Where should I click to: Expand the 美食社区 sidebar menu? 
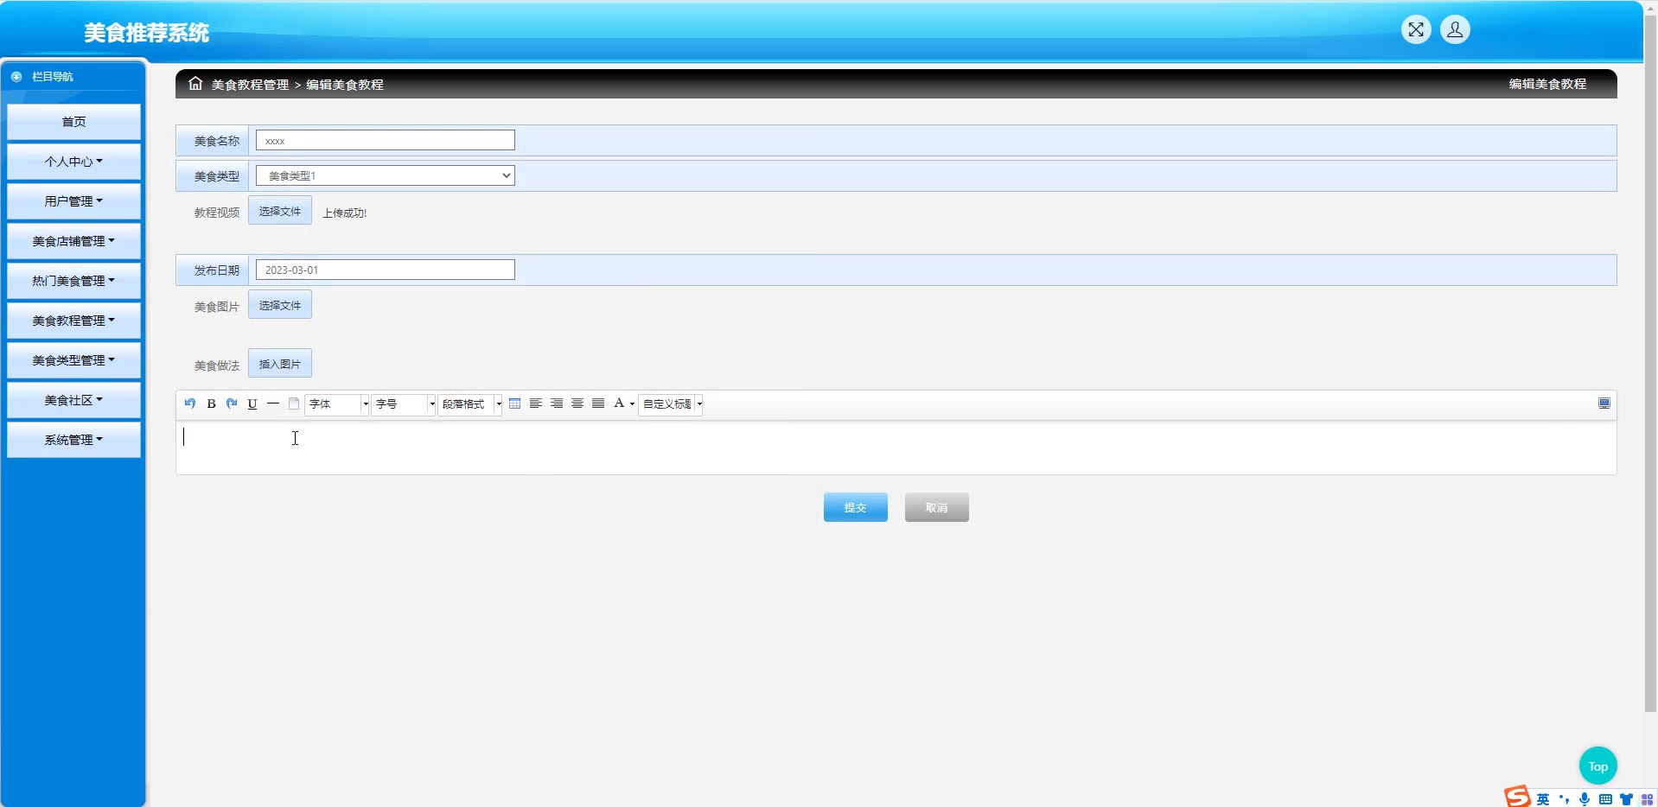pyautogui.click(x=73, y=400)
